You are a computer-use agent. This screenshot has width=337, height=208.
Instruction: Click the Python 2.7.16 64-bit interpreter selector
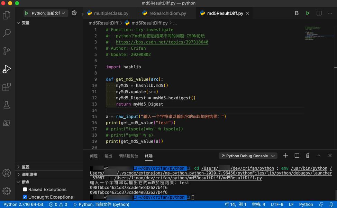coord(23,204)
